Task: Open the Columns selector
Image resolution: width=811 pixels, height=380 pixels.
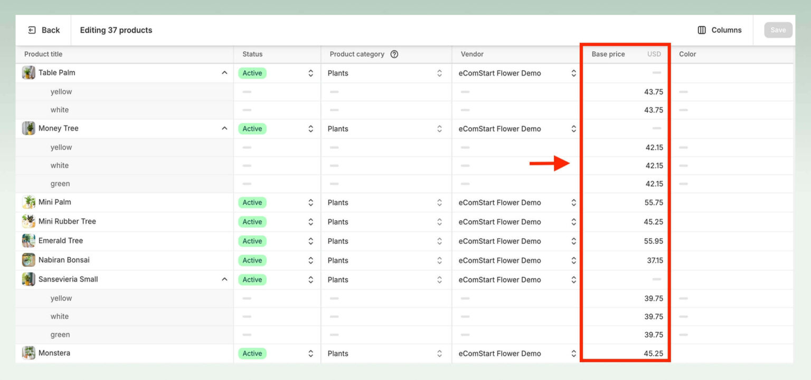Action: 719,30
